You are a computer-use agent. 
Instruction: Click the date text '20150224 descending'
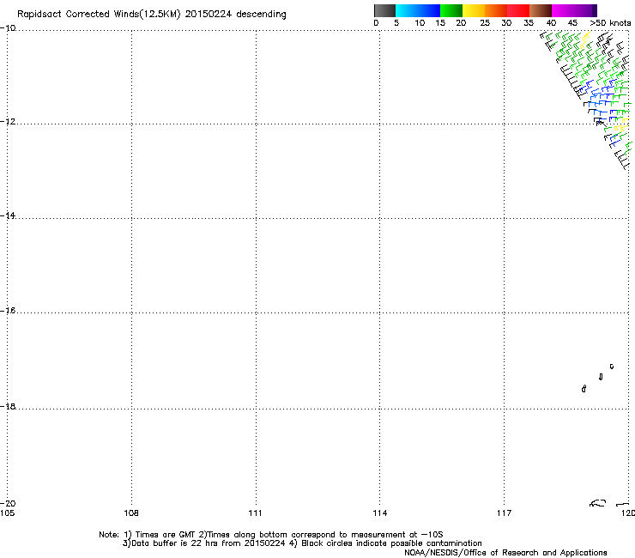click(x=236, y=15)
